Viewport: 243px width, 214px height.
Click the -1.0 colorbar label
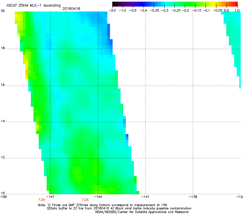122,11
